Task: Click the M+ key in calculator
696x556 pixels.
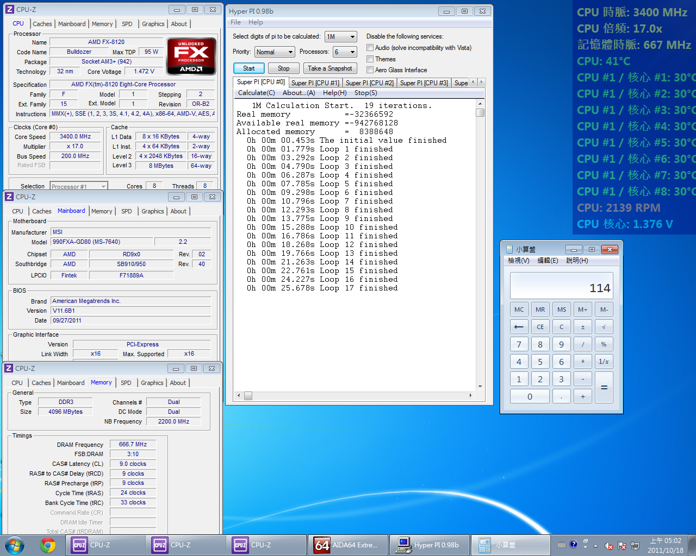Action: [582, 309]
